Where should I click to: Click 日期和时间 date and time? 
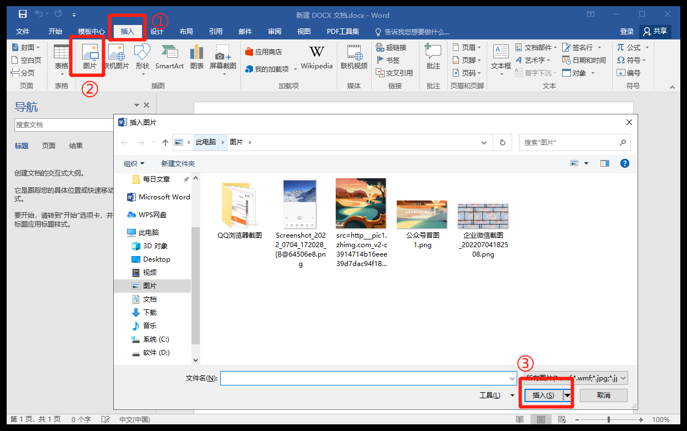584,60
